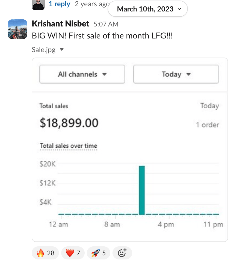Click the 2 years ago thread timestamp

(92, 4)
